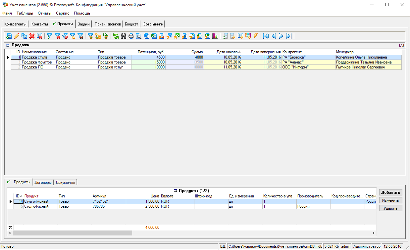Open the Отчеты menu
Screen dimensions: 410x250
[44, 13]
